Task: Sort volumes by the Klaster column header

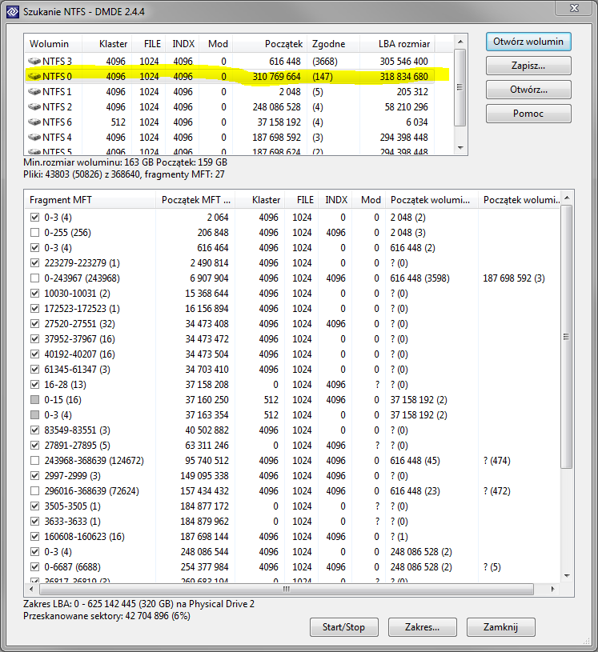Action: (107, 44)
